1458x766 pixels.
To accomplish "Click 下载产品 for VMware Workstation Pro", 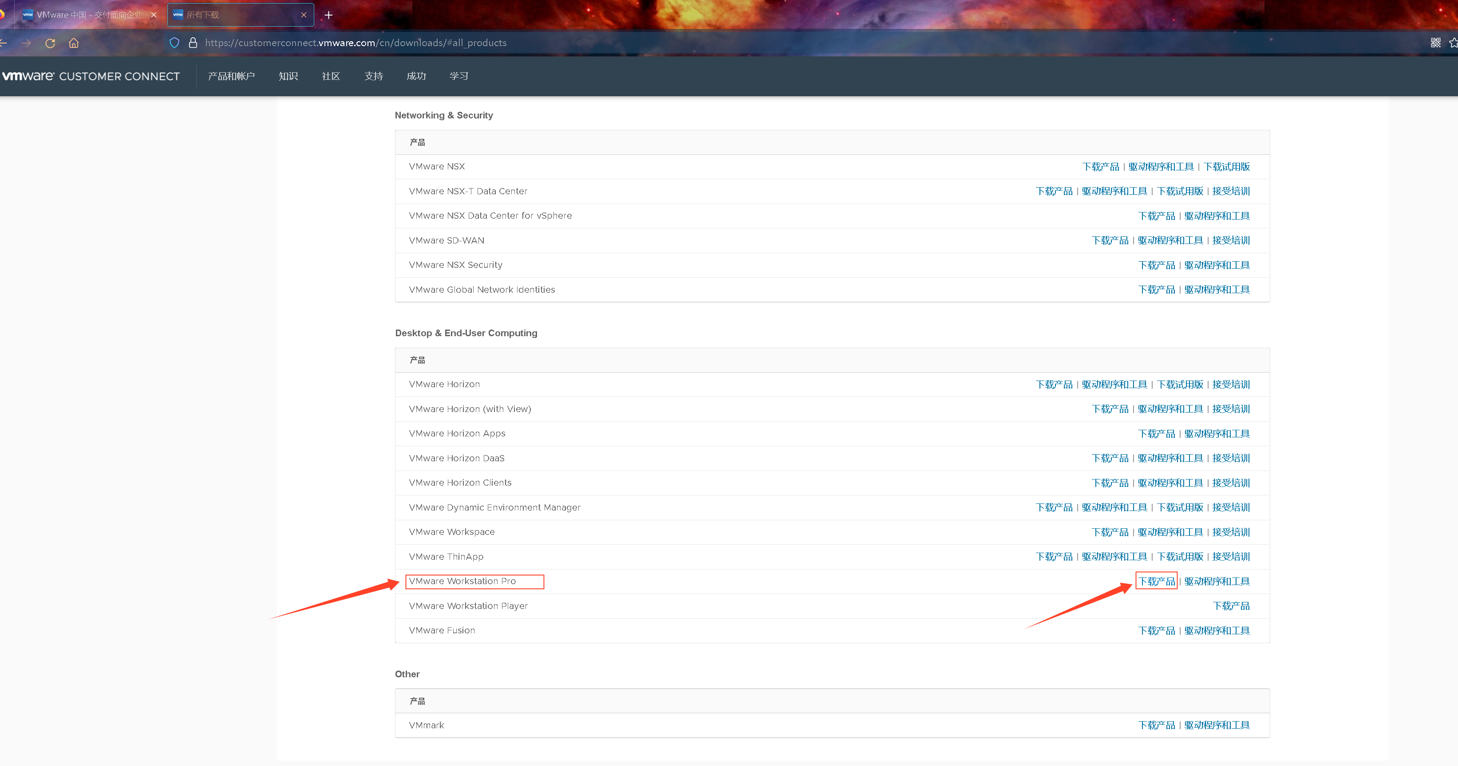I will (1156, 581).
